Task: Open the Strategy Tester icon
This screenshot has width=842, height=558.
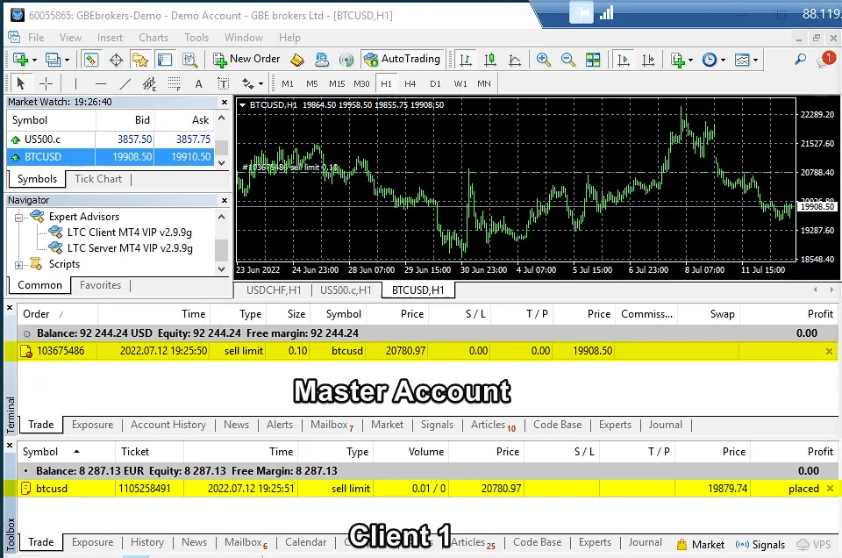Action: click(189, 60)
